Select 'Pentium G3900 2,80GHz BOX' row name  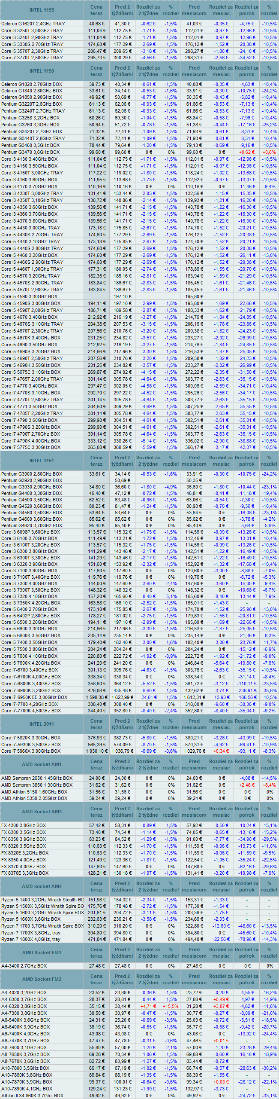[x=31, y=474]
